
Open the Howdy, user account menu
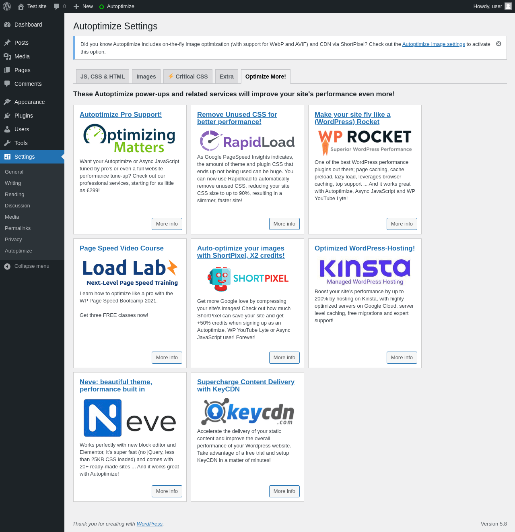(x=492, y=6)
